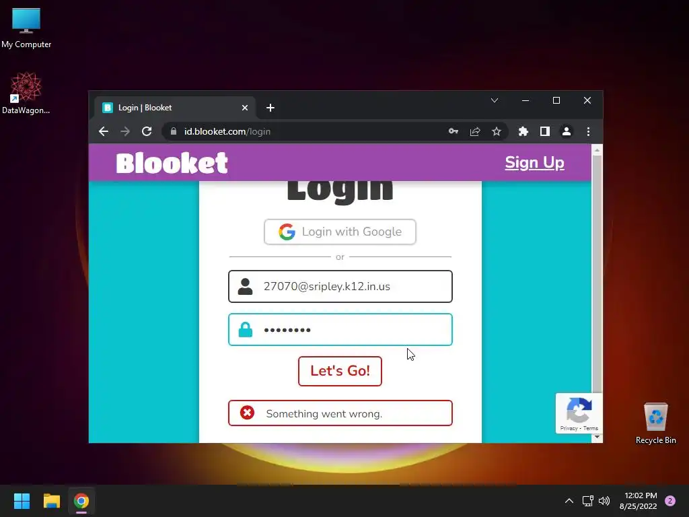Bookmark this page with the star
This screenshot has height=517, width=689.
point(497,131)
